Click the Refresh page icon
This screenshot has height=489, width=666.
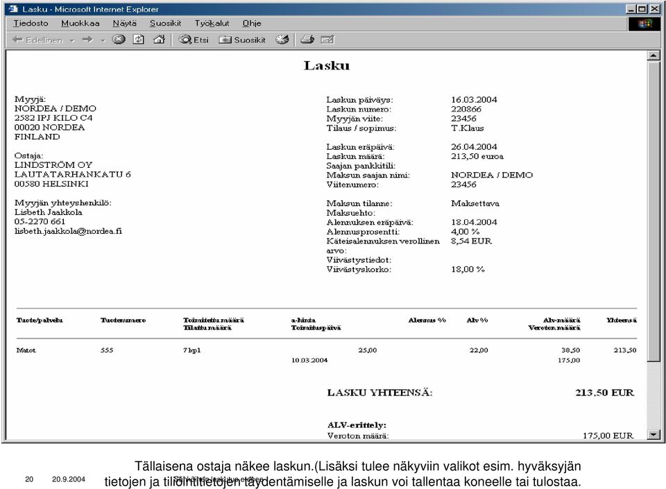coord(139,40)
